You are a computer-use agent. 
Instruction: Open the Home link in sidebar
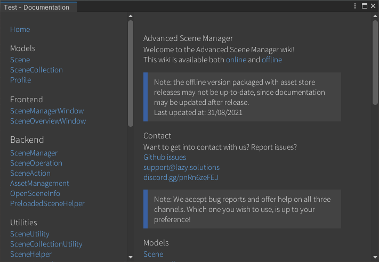pos(20,29)
